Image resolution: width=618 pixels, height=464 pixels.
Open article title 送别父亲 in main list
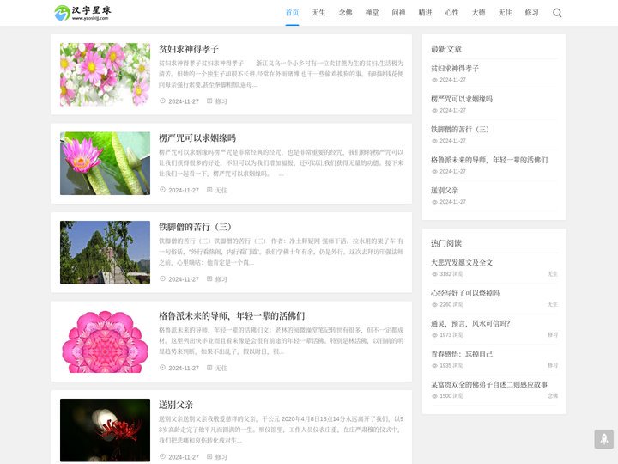click(176, 405)
